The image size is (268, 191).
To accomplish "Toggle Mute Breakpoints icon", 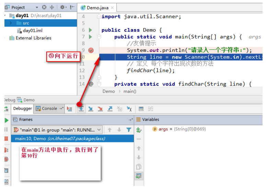I will [6, 159].
